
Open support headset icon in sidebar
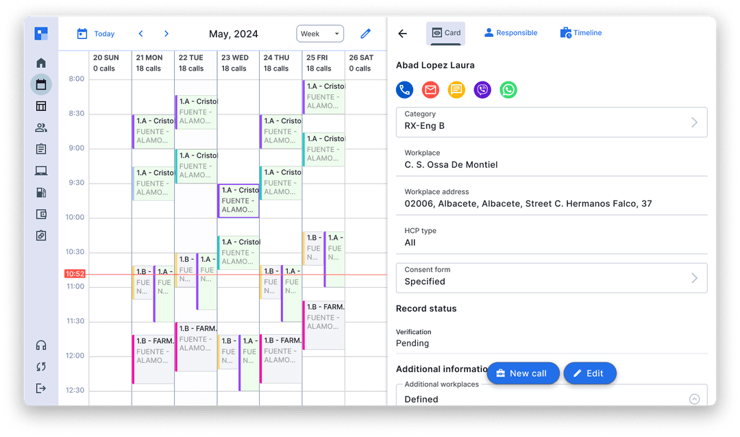tap(41, 345)
